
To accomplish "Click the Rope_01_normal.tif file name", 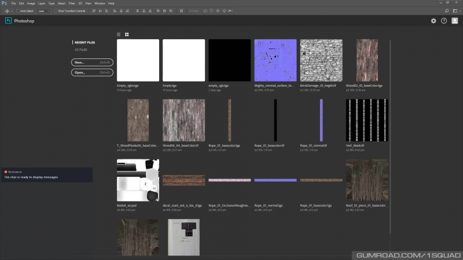I will click(x=313, y=146).
